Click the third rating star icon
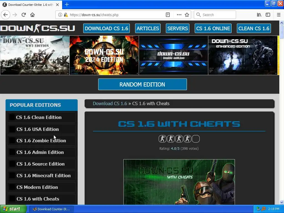 pos(179,139)
